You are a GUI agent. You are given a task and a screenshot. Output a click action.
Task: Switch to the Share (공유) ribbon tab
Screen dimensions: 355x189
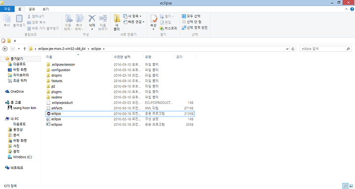[x=32, y=9]
